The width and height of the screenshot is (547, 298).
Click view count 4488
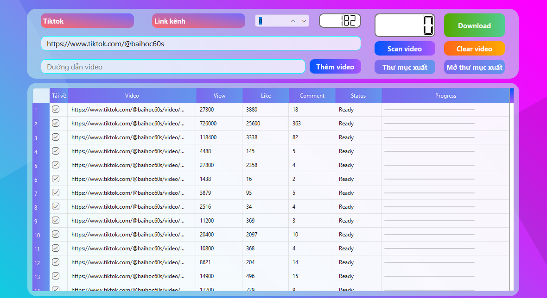[205, 151]
